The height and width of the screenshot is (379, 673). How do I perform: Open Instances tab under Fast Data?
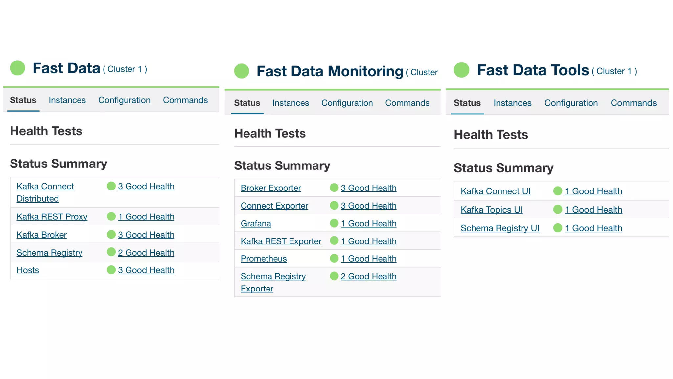67,100
